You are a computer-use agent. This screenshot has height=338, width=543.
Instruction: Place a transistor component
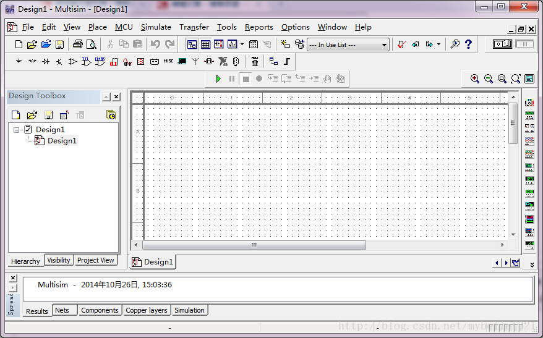(59, 62)
